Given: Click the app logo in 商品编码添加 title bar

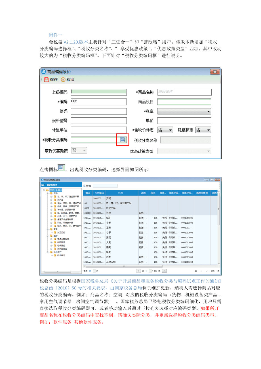Looking at the screenshot, I should point(44,72).
